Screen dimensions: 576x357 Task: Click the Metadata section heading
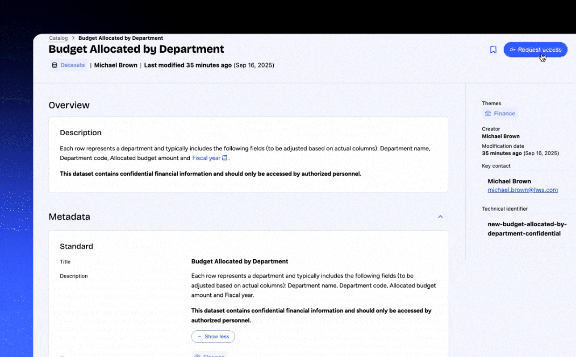(69, 217)
